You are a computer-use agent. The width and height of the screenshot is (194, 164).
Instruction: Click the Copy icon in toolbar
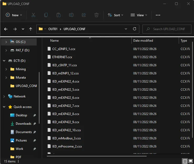tap(46, 15)
